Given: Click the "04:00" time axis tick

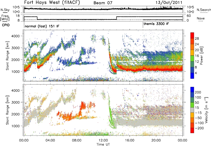Looking at the screenshot, I should 50,140.
